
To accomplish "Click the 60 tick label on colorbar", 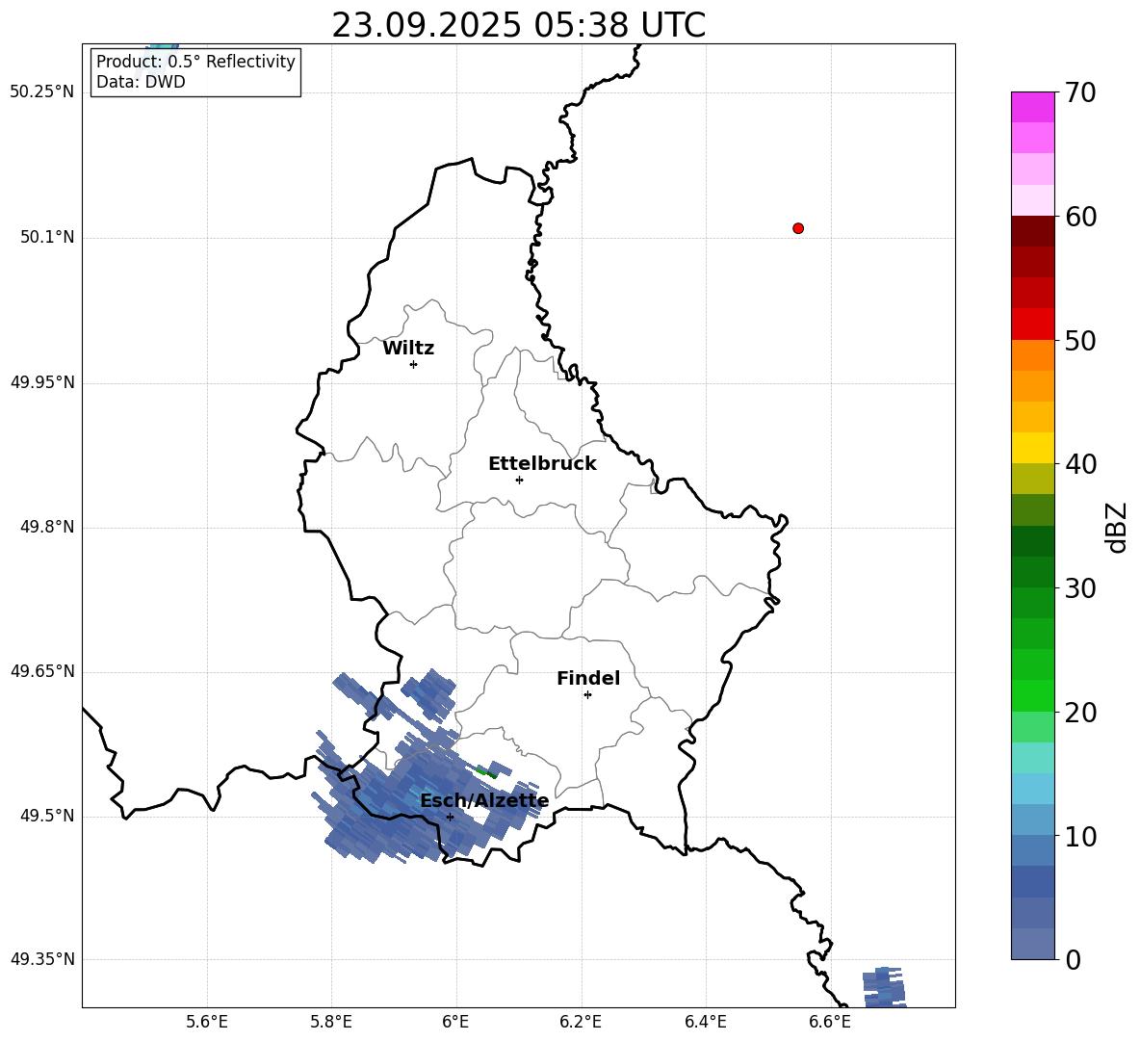I will tap(1080, 217).
